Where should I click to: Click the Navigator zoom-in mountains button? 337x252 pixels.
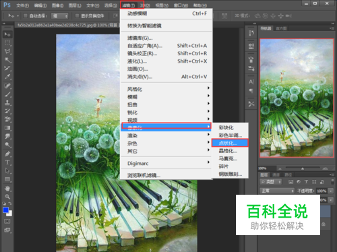pos(325,168)
